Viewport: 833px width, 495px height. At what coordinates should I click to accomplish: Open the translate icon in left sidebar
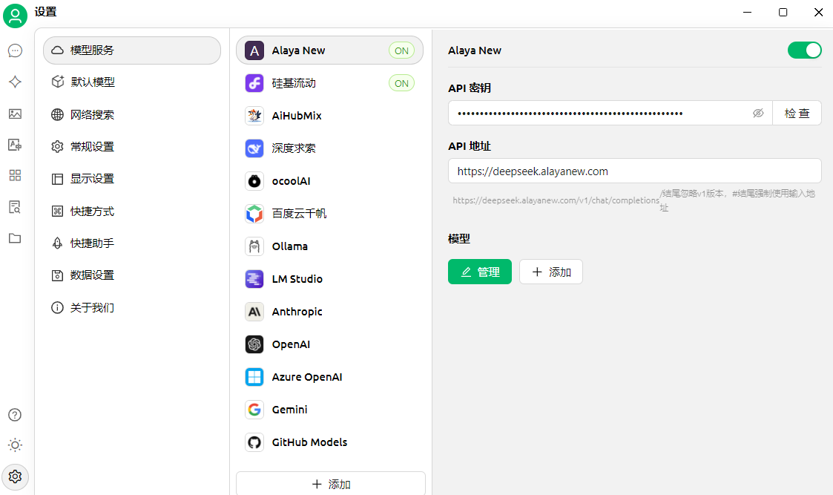coord(15,145)
